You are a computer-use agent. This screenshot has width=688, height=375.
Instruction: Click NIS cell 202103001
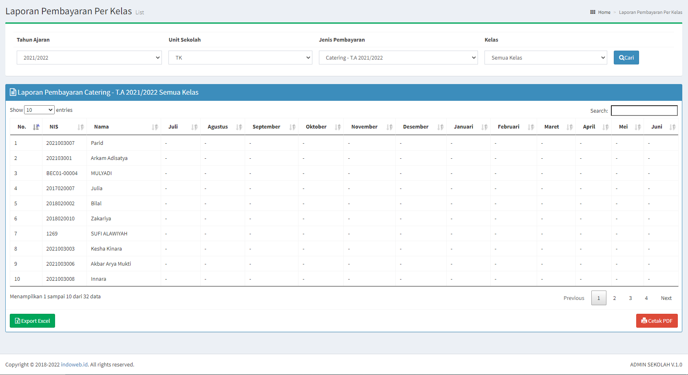point(59,158)
